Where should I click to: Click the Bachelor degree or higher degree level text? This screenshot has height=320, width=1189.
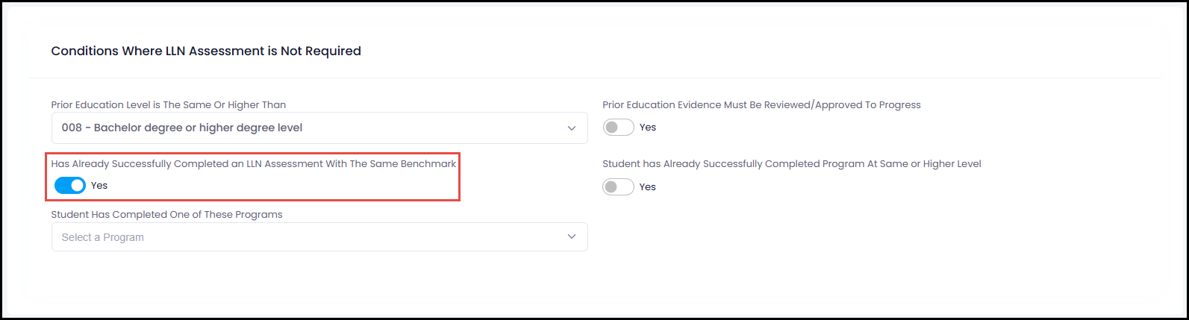198,128
